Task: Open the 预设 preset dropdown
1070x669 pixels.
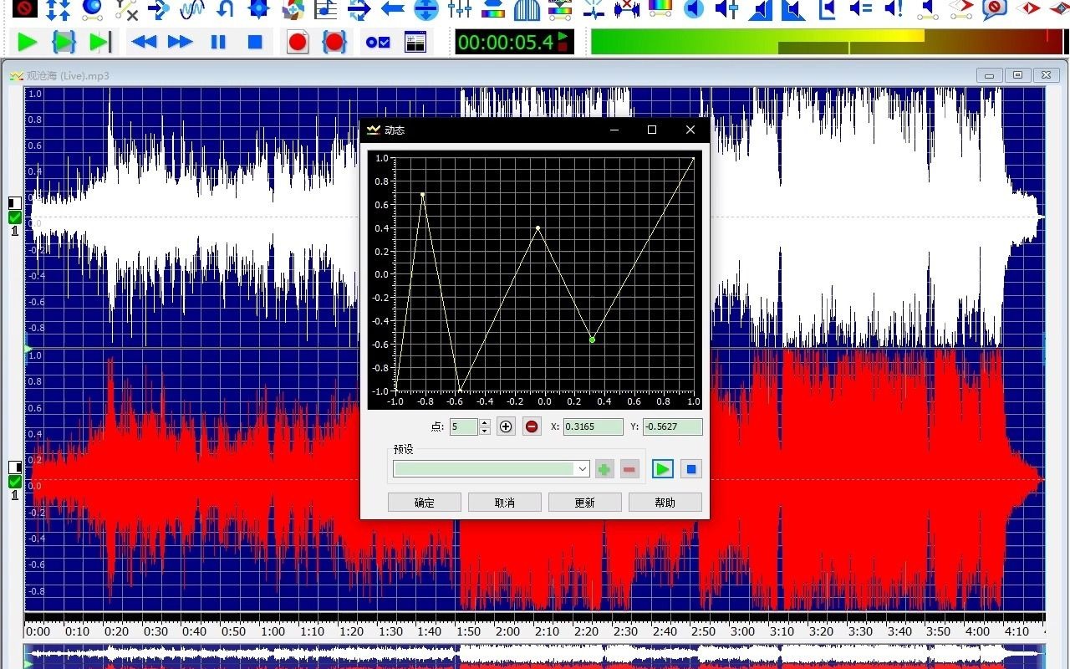Action: pos(583,469)
